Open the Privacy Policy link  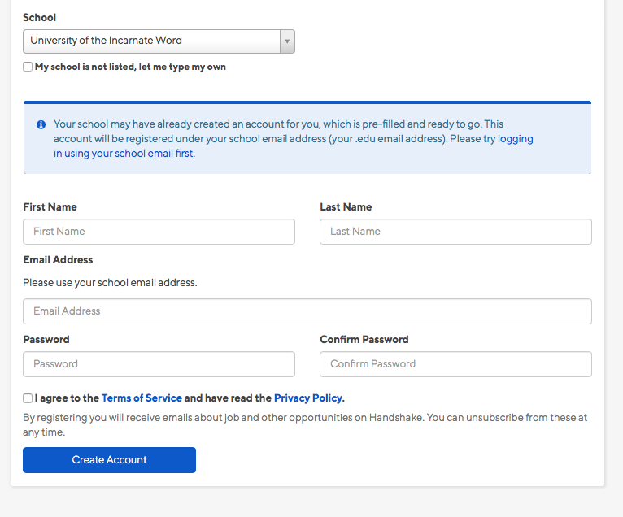[307, 398]
